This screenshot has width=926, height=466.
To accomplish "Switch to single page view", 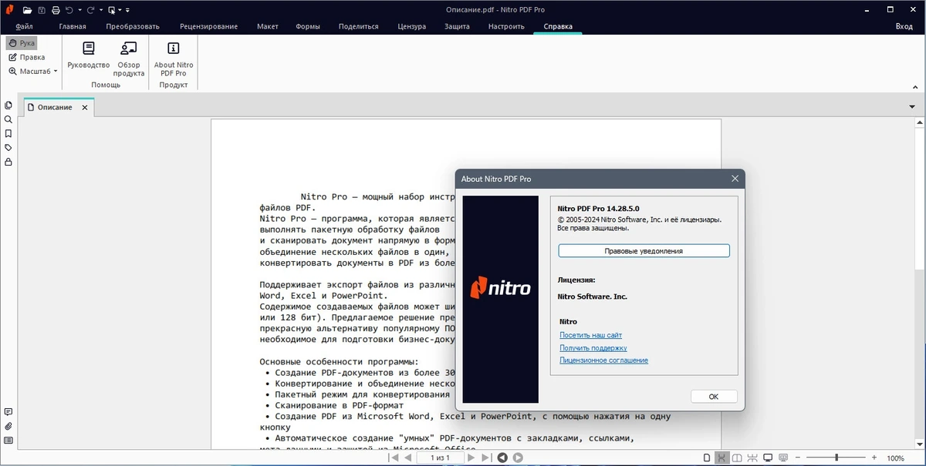I will click(x=707, y=458).
